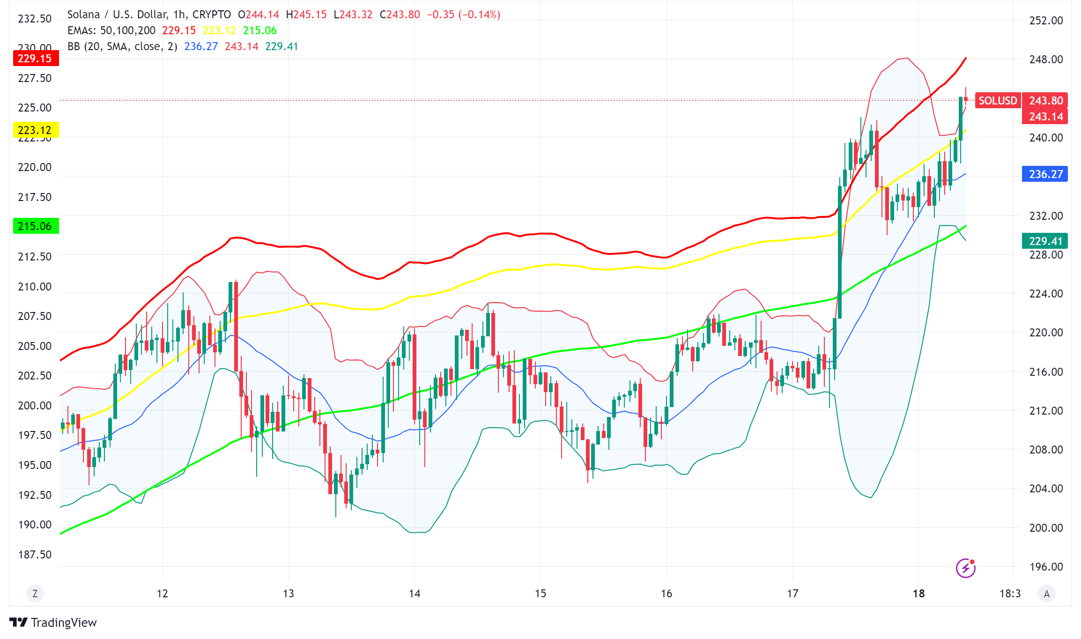The height and width of the screenshot is (639, 1081).
Task: Click the green 215.06 EMA 200 label
Action: tap(36, 226)
